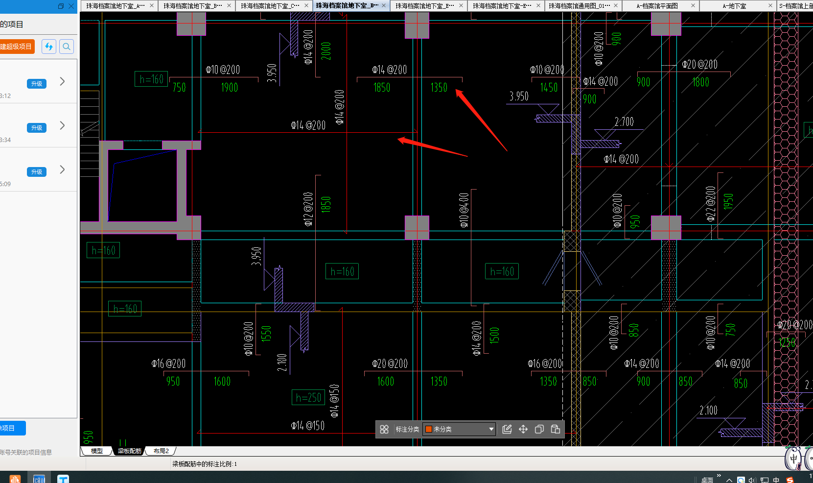The width and height of the screenshot is (813, 483).
Task: Expand the first project row chevron
Action: point(62,81)
